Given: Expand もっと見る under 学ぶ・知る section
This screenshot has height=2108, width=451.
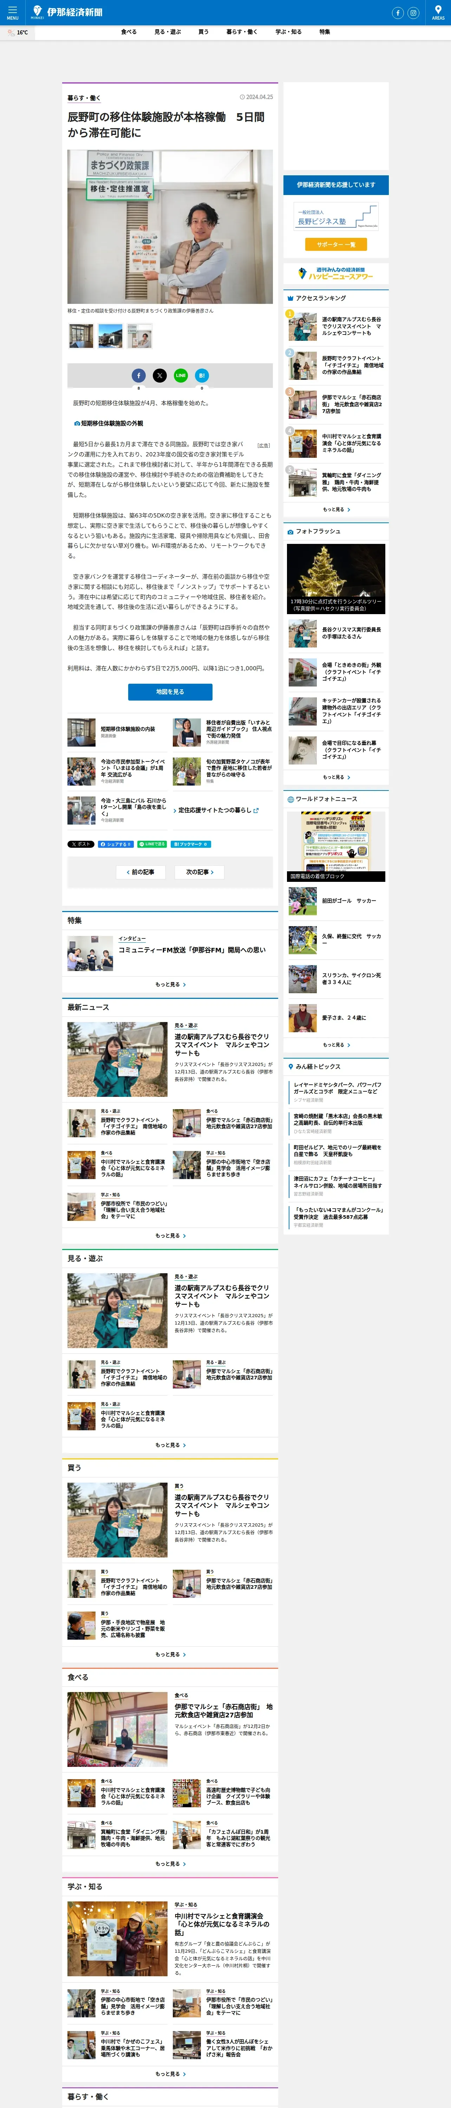Looking at the screenshot, I should pos(170,2074).
